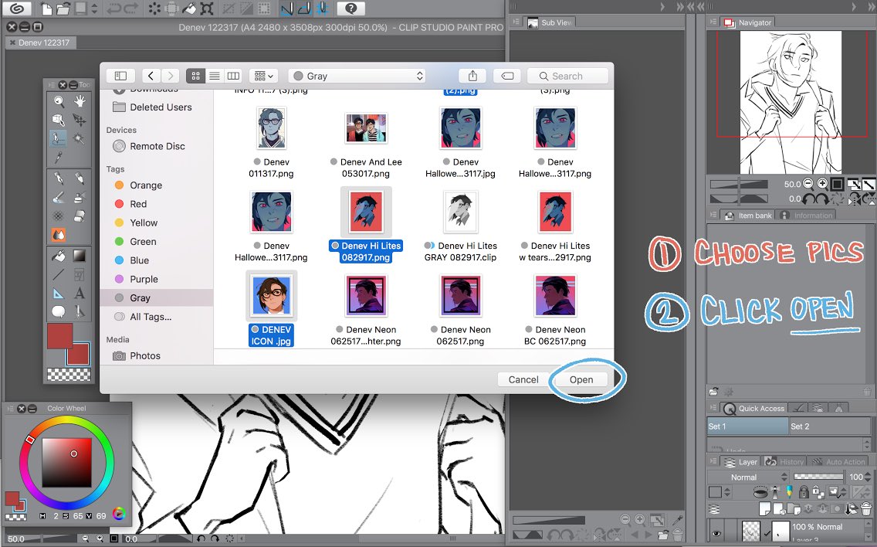The width and height of the screenshot is (877, 547).
Task: Select the Zoom magnifier tool in tool palette
Action: pos(58,101)
